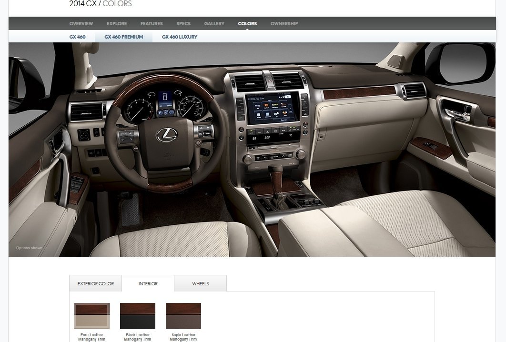Click the interior dashboard photo

(x=252, y=150)
